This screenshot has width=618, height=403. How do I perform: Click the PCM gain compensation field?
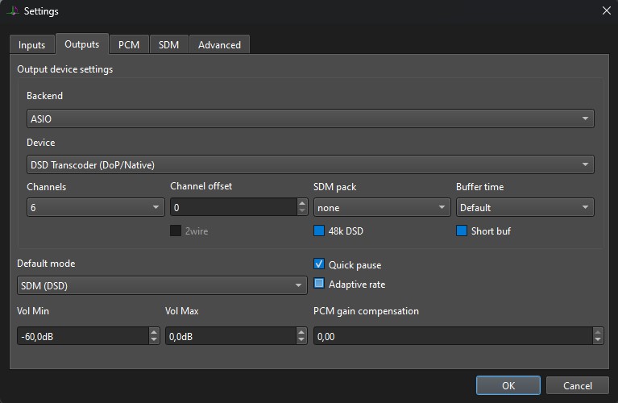452,336
